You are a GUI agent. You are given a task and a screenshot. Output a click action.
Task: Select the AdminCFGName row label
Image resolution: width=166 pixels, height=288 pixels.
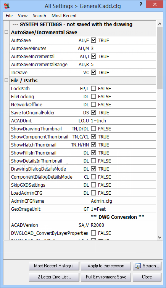pyautogui.click(x=27, y=201)
